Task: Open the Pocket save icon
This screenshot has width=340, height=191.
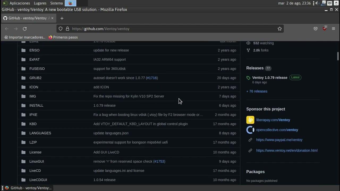Action: (x=316, y=29)
